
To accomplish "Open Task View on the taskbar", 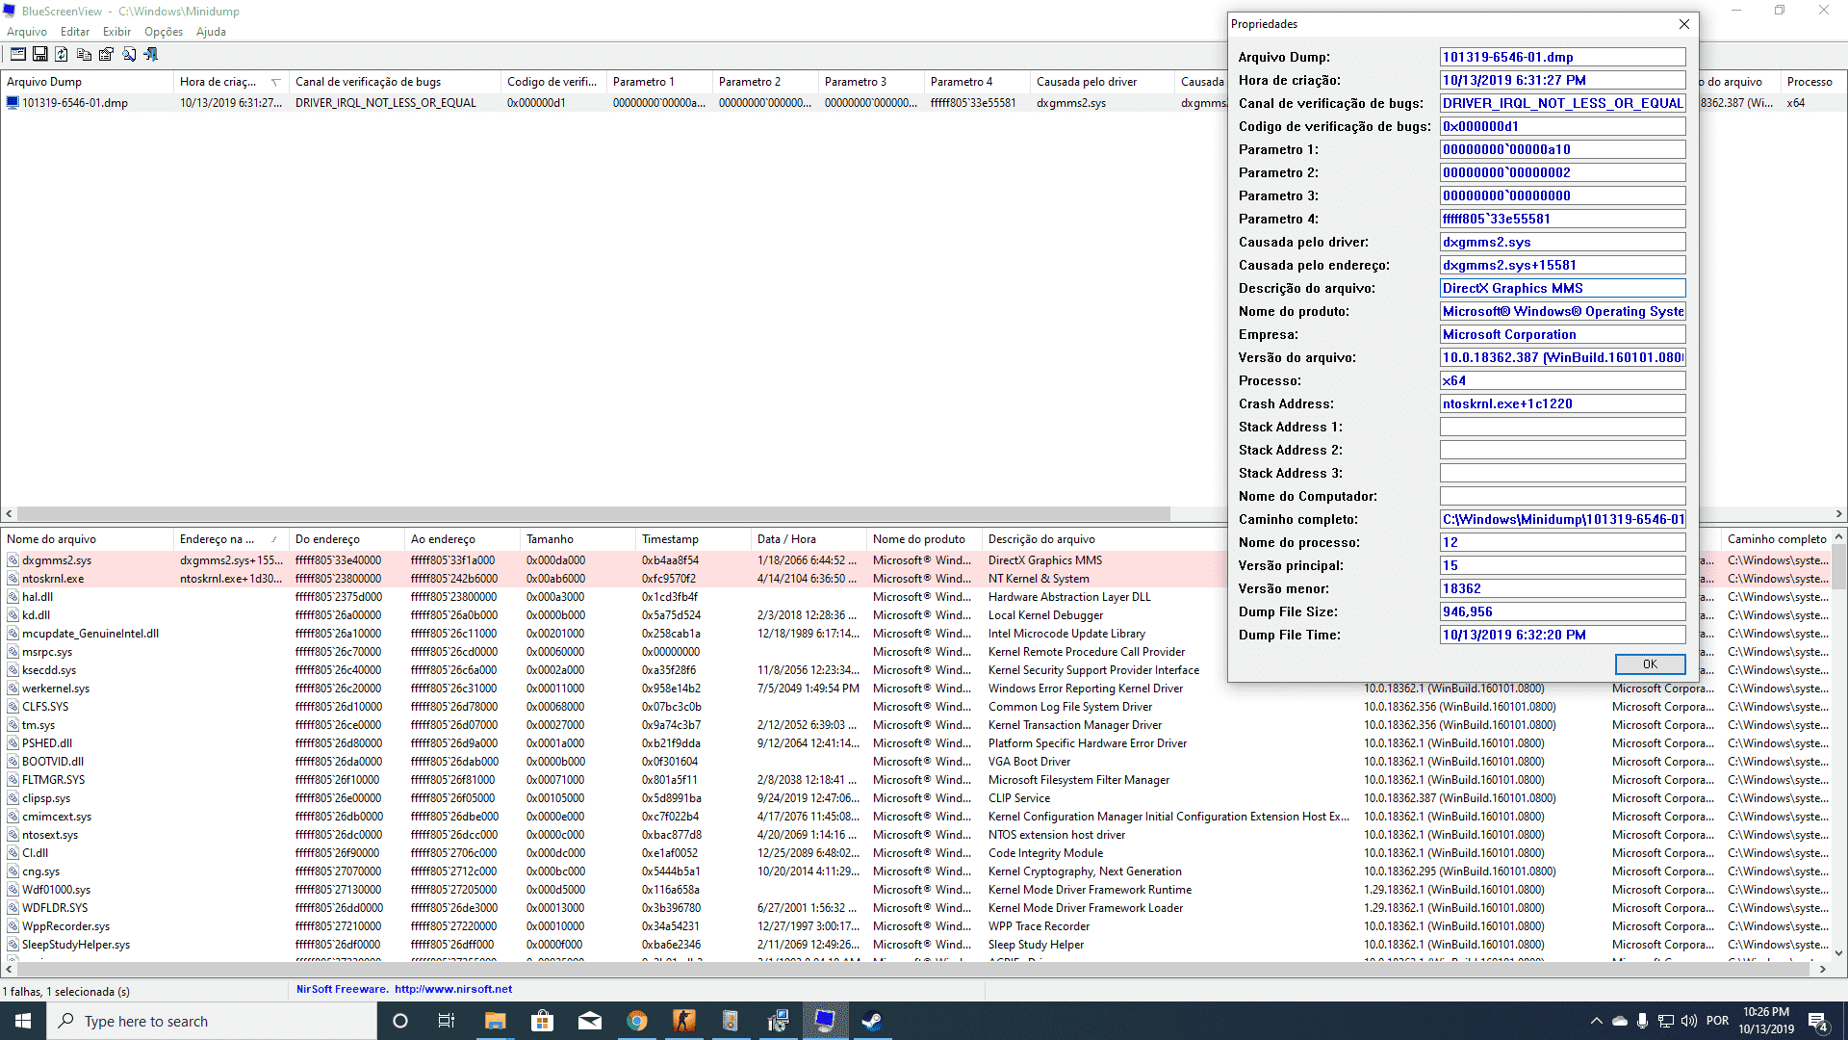I will click(x=447, y=1021).
